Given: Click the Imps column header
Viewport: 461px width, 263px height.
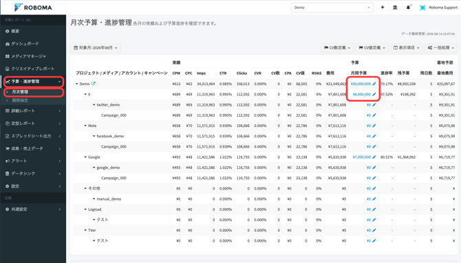Looking at the screenshot, I should coord(201,73).
